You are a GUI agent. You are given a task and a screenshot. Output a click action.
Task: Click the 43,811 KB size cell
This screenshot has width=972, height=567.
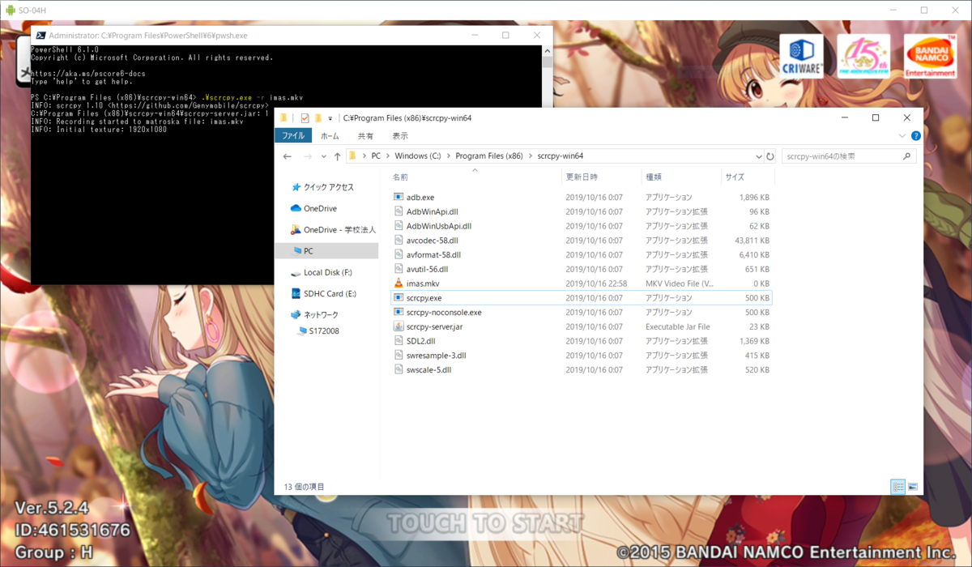point(752,241)
